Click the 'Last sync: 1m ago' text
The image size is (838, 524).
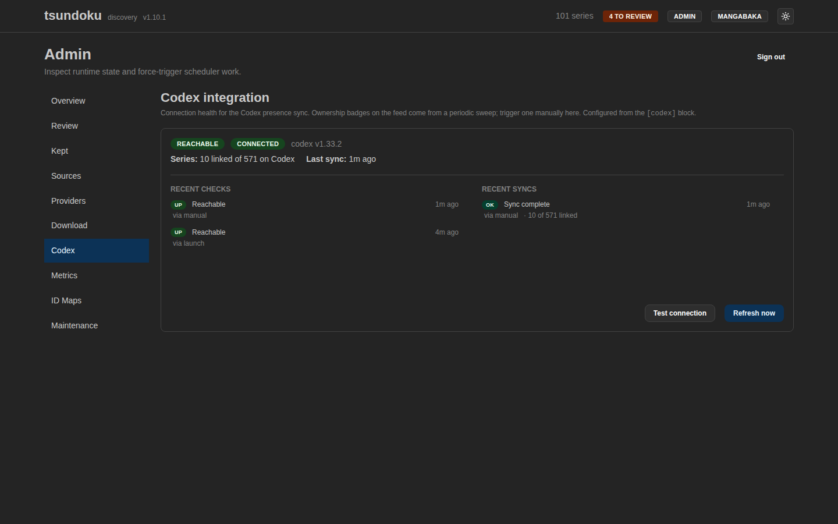(x=341, y=159)
